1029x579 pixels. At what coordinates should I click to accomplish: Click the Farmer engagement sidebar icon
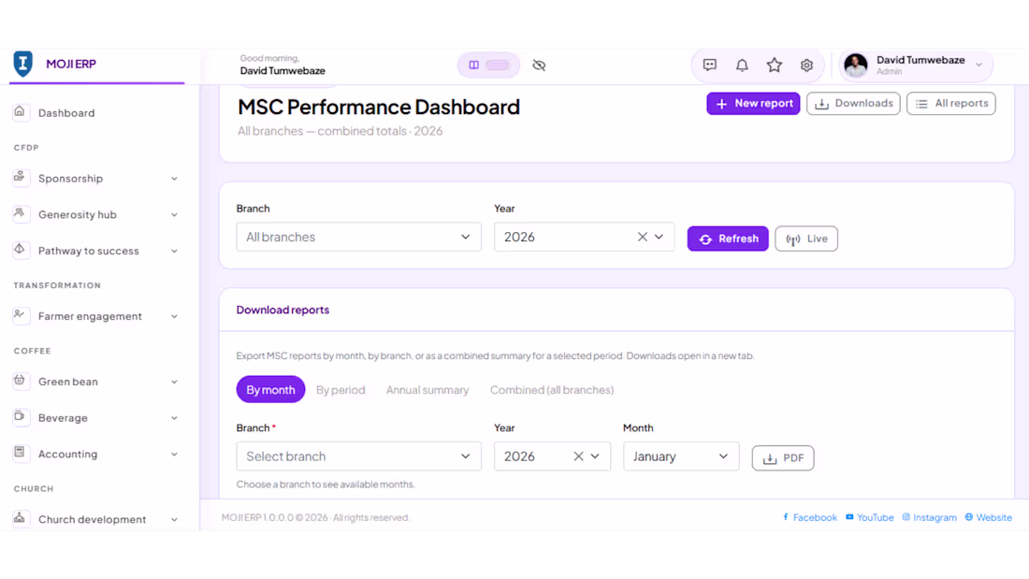point(21,316)
